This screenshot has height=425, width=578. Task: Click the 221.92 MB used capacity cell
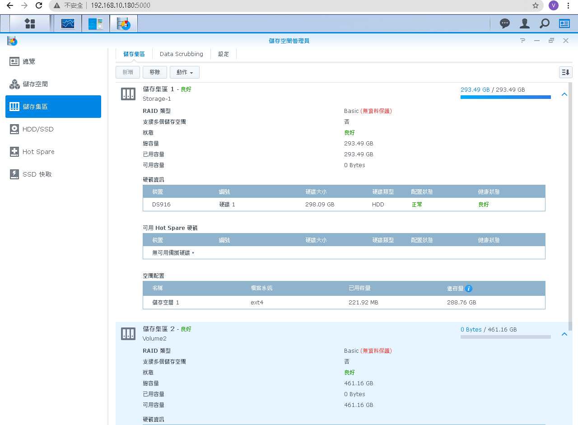tap(364, 303)
